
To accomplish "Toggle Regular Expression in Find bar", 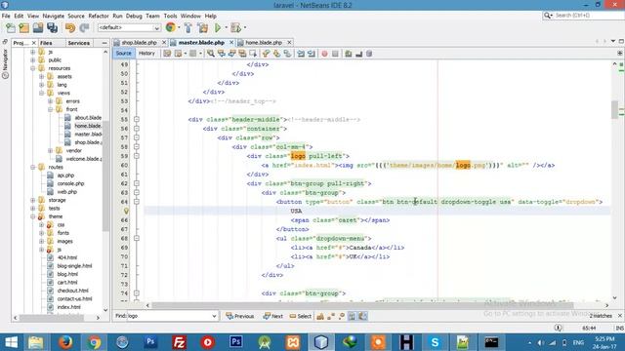I will 342,316.
